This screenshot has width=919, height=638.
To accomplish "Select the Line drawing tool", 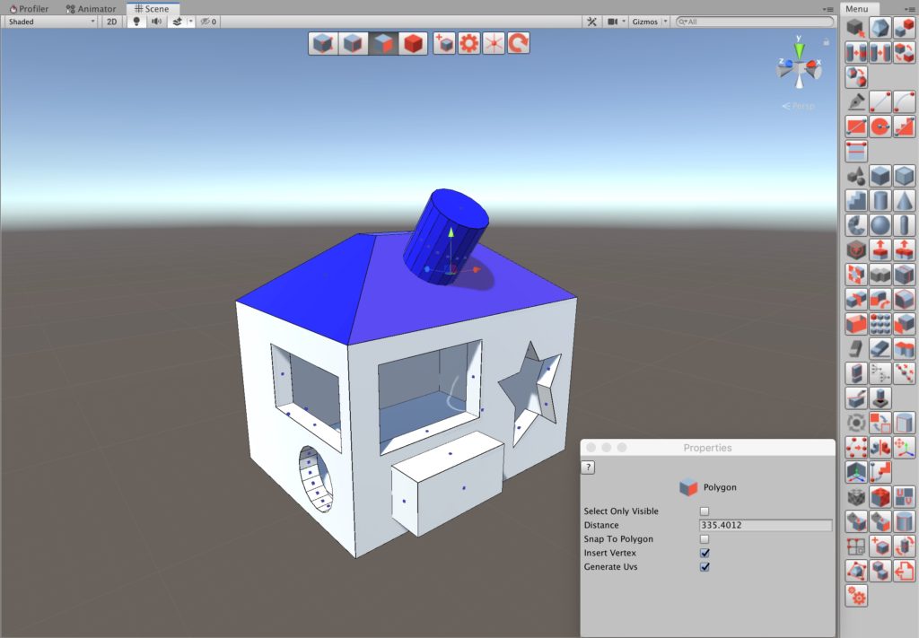I will pos(880,102).
